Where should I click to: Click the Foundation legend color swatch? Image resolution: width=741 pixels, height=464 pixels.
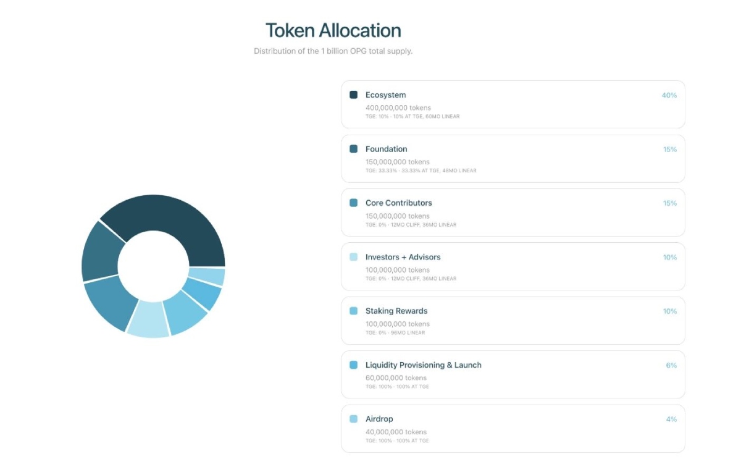[x=354, y=149]
